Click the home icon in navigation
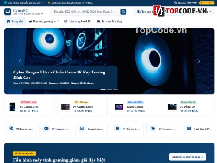The image size is (217, 163). point(8,21)
